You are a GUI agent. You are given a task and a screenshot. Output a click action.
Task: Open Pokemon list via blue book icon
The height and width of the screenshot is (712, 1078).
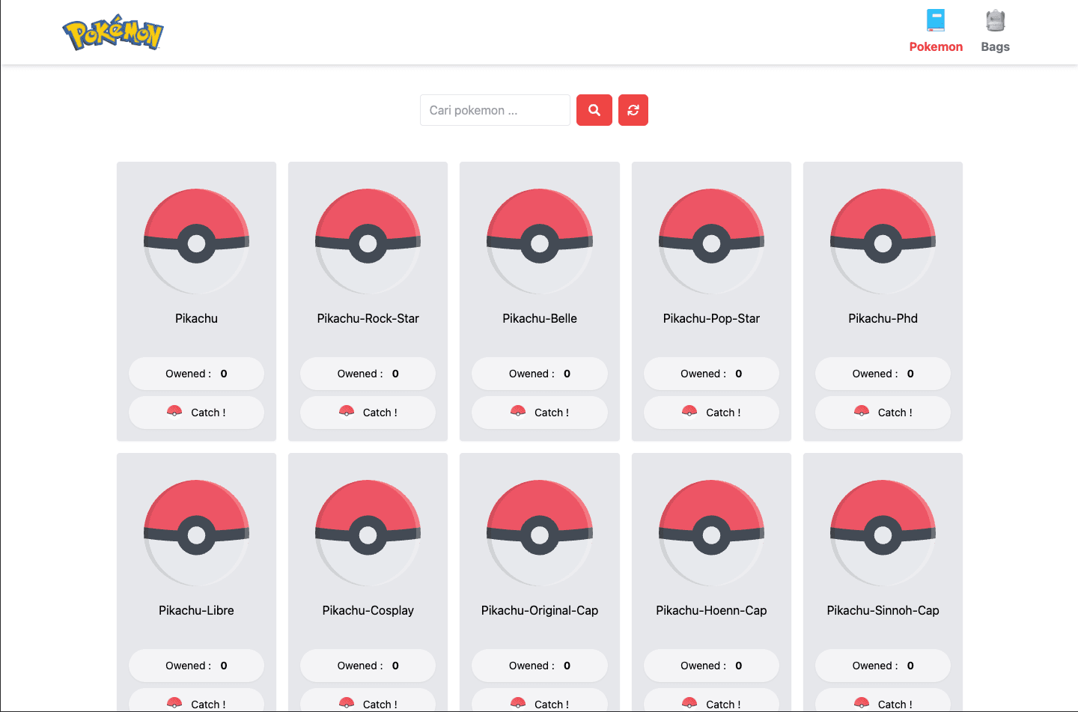936,19
